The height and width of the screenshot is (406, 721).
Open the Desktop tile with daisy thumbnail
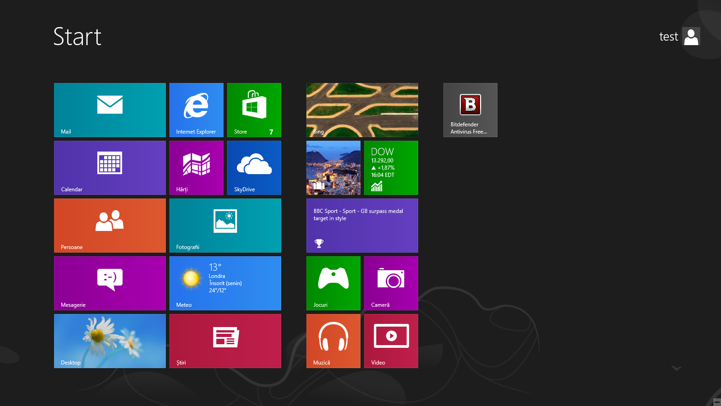110,341
